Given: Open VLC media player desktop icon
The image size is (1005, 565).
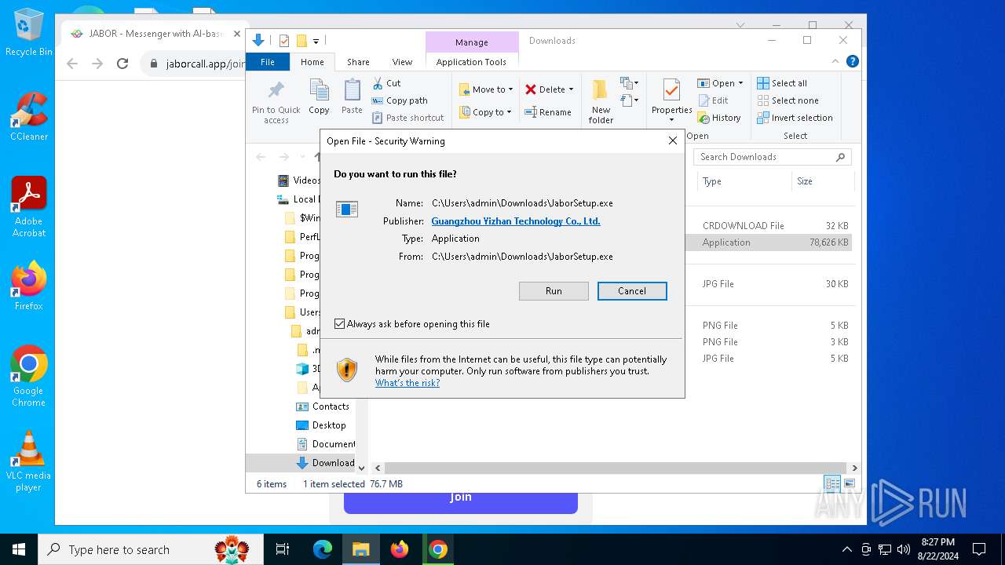Looking at the screenshot, I should [28, 461].
